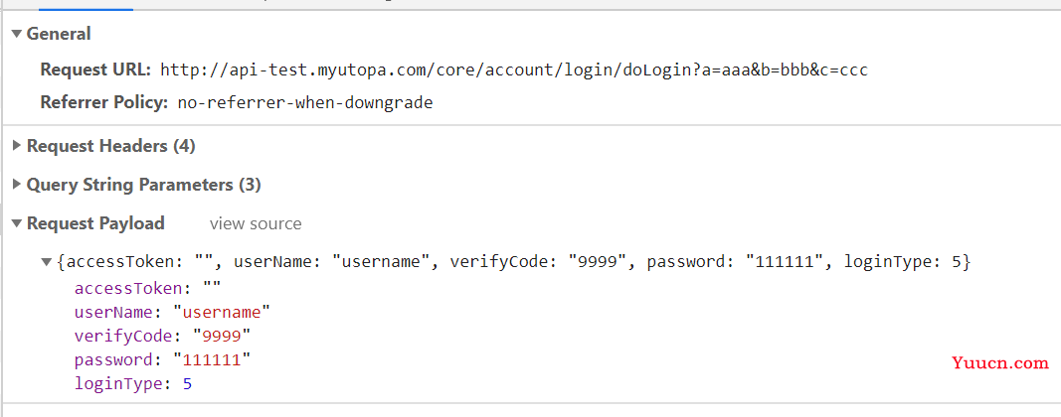Select the verifyCode property key

pyautogui.click(x=123, y=336)
